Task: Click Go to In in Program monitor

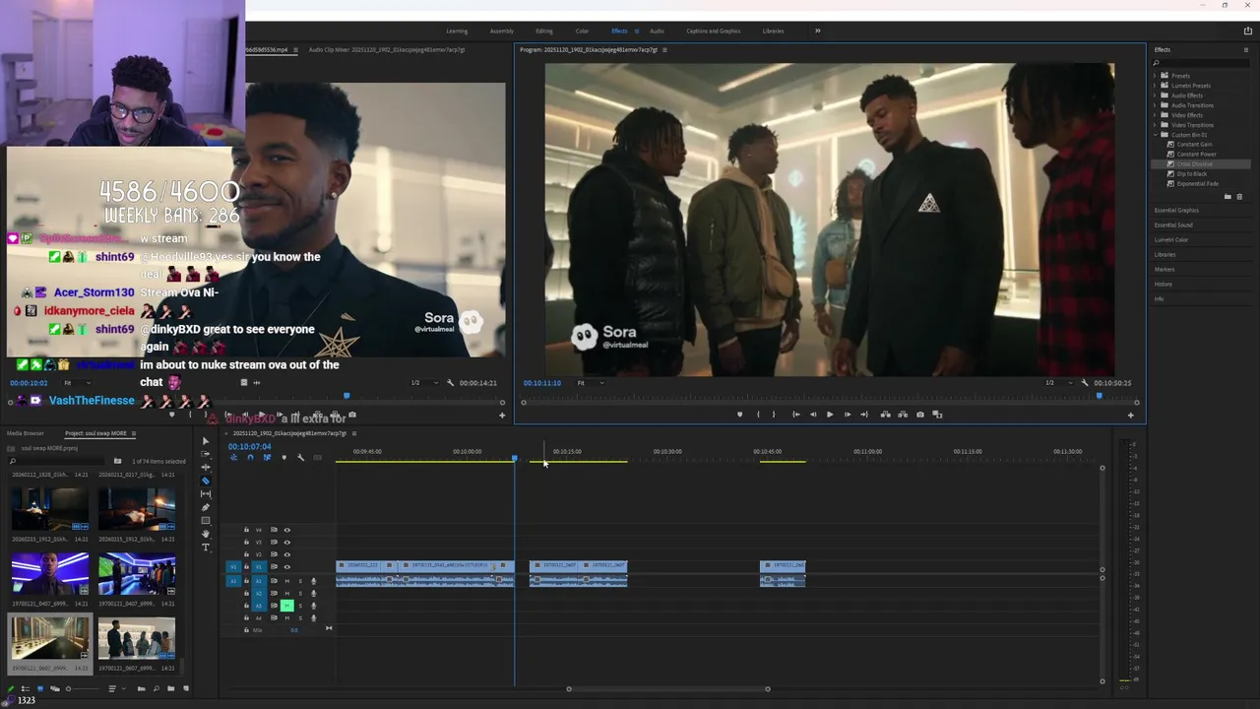Action: 796,415
